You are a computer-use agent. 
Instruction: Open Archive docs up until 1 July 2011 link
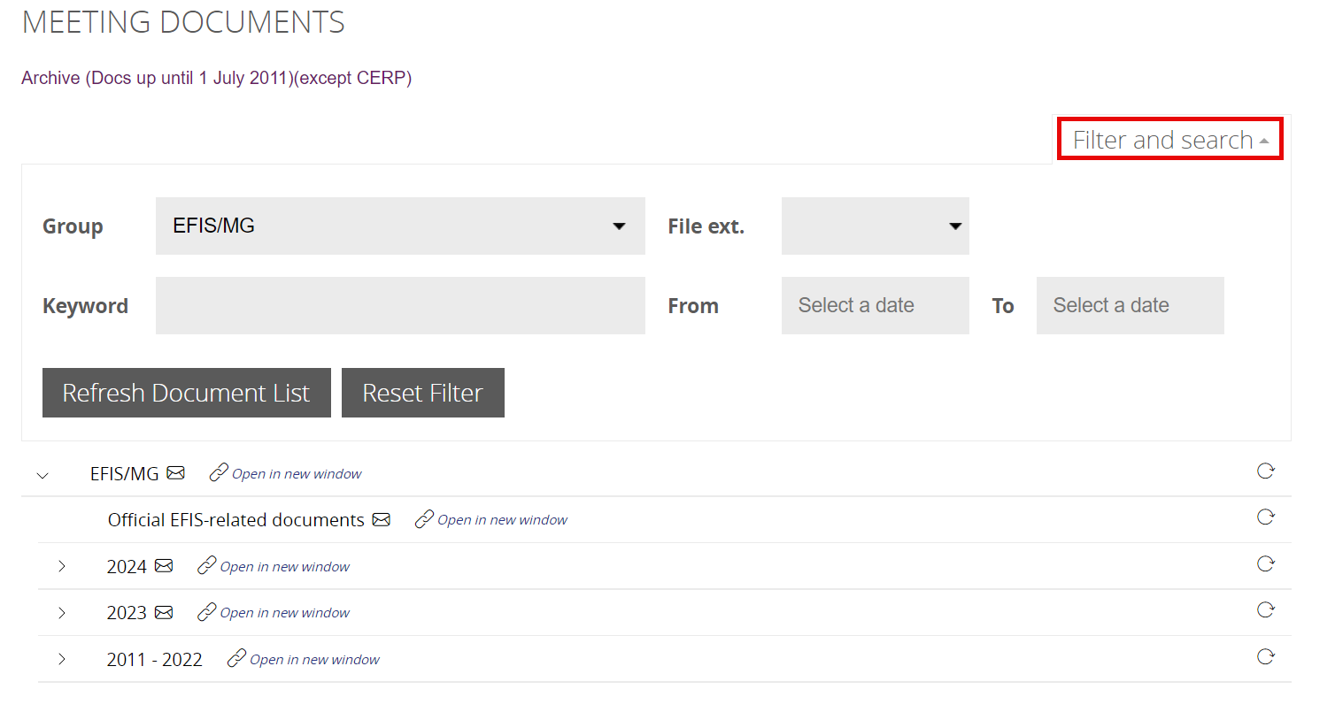click(217, 78)
